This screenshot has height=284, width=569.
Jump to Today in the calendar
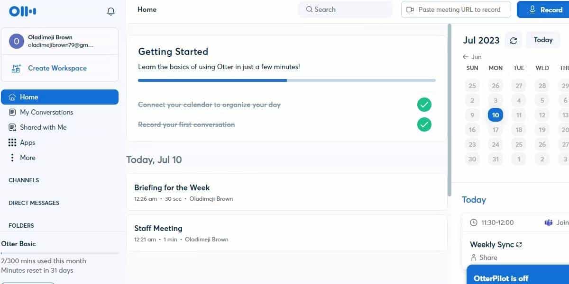(543, 40)
